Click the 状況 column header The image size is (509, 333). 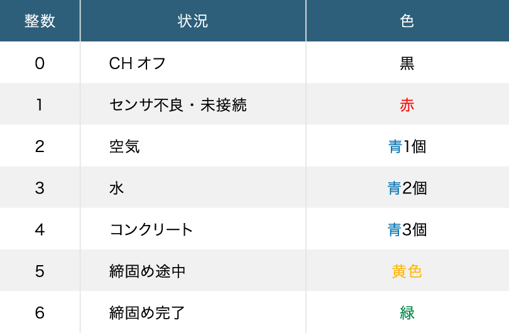(193, 21)
